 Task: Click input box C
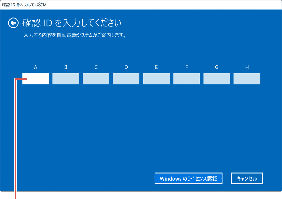point(96,78)
